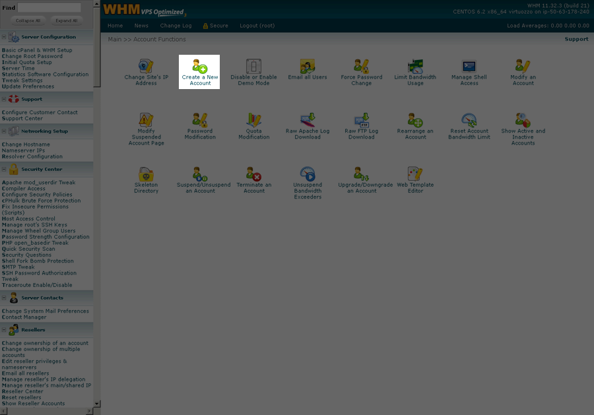Open Email all Users icon
Screen dimensions: 594x415
pos(307,66)
